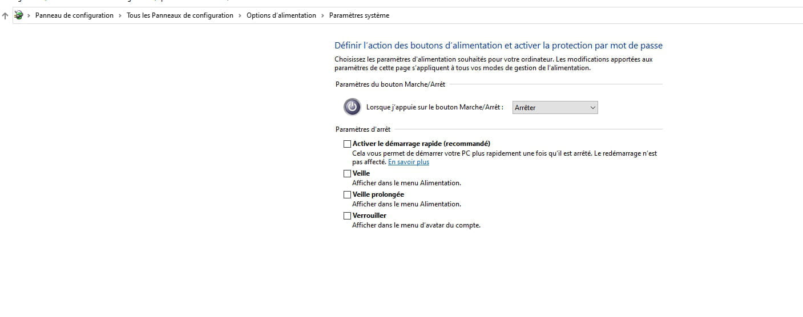
Task: Click the Veille prolongée label text
Action: tap(378, 194)
